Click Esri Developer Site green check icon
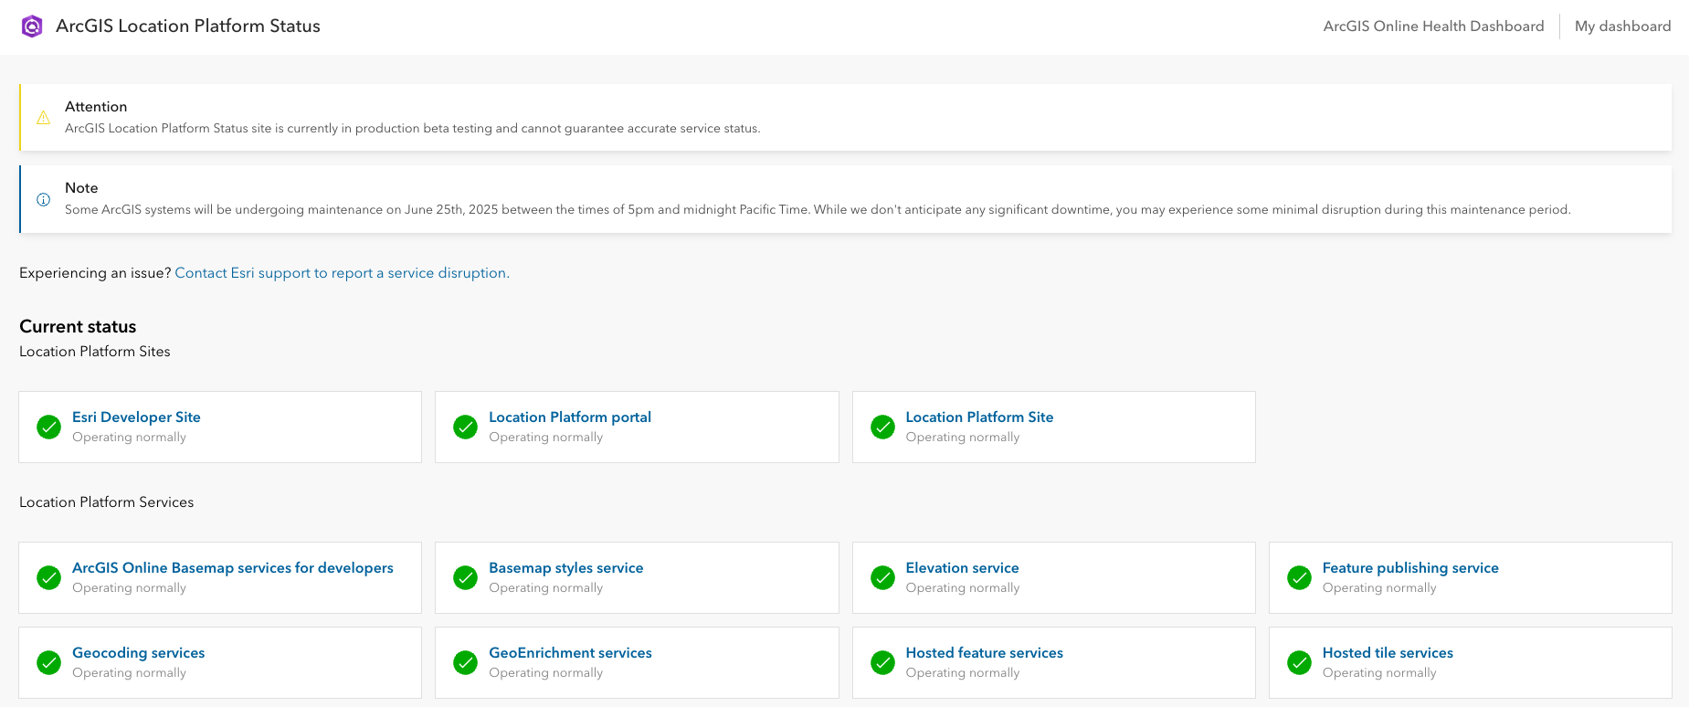This screenshot has width=1689, height=707. 48,427
